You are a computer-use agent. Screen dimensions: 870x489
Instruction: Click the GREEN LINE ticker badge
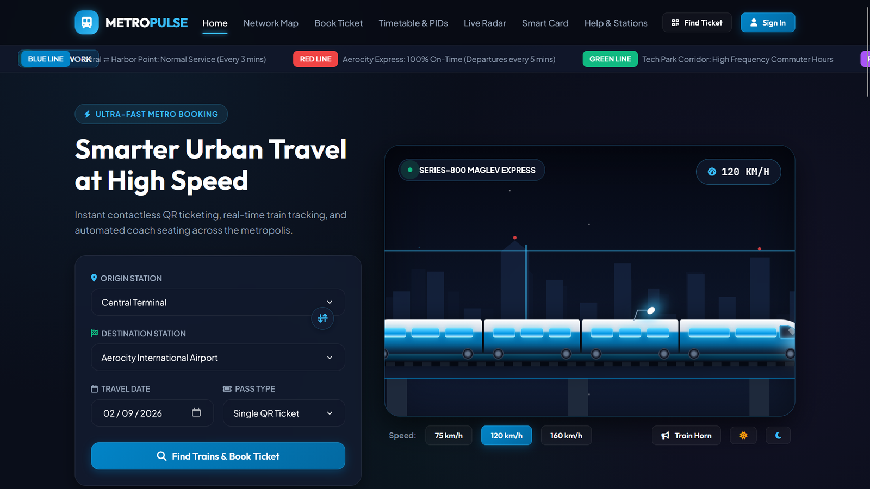[x=610, y=59]
